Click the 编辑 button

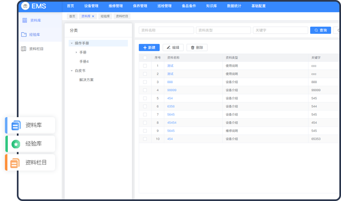(173, 48)
